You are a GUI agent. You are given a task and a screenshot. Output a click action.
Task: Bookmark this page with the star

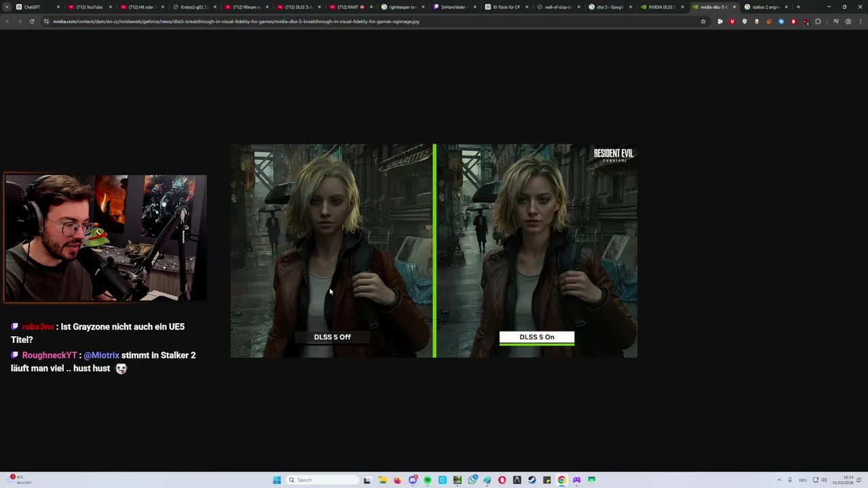(703, 22)
